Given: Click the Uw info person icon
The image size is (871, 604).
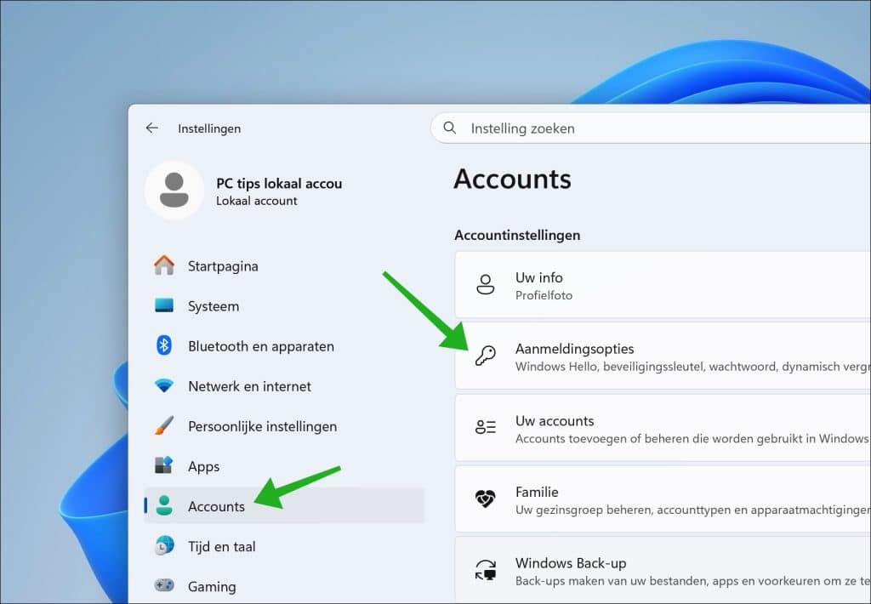Looking at the screenshot, I should click(x=486, y=284).
